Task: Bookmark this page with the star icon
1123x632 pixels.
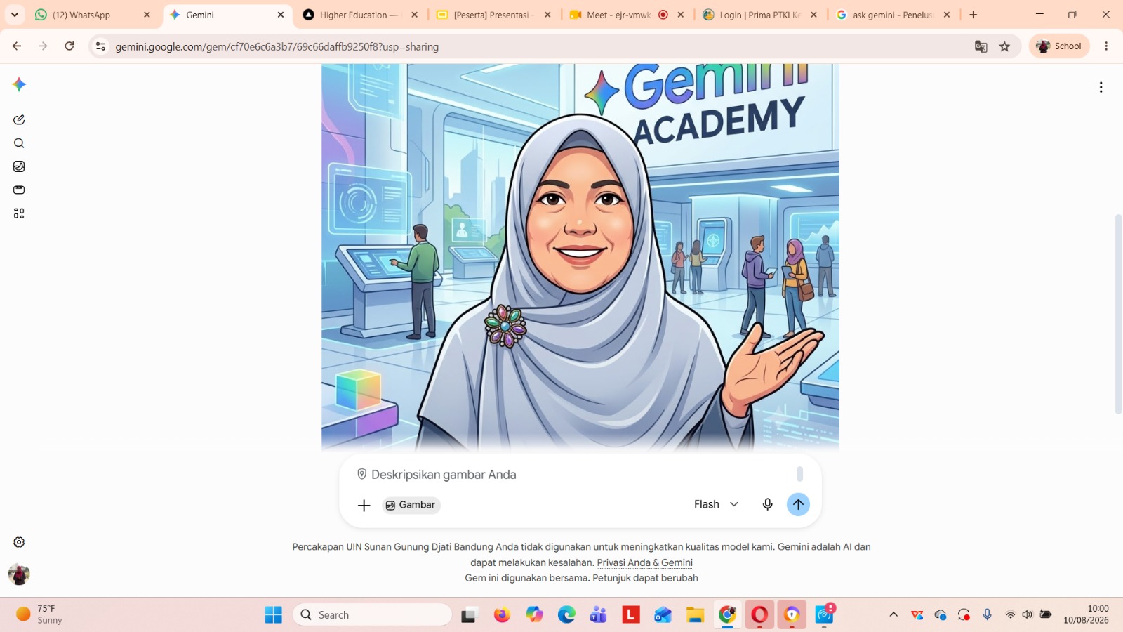Action: [1004, 46]
